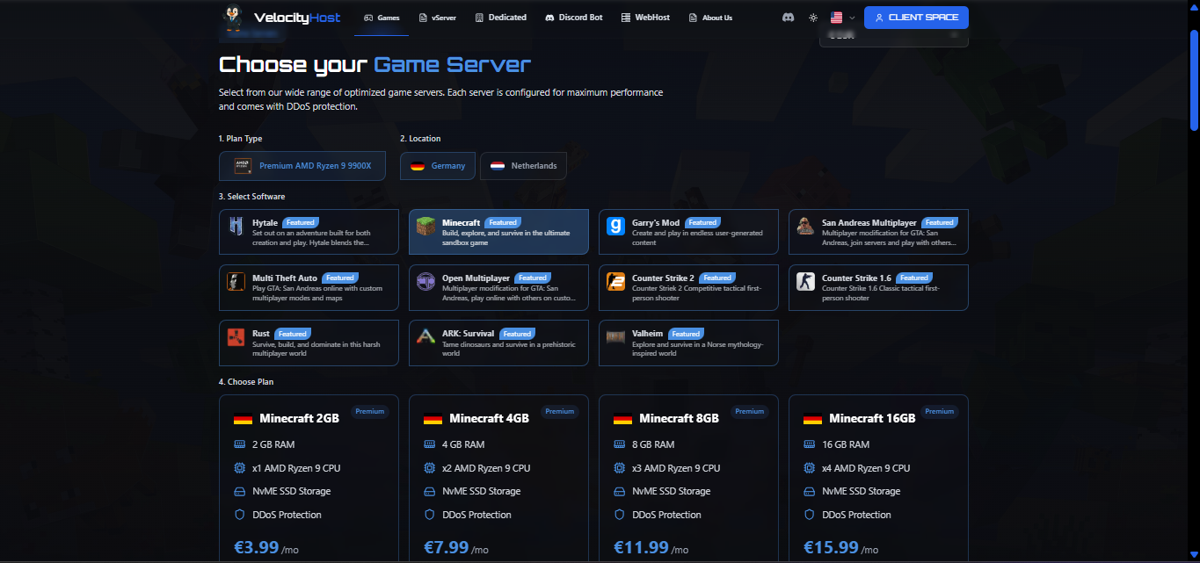The image size is (1200, 563).
Task: Choose the Netherlands location
Action: (x=523, y=166)
